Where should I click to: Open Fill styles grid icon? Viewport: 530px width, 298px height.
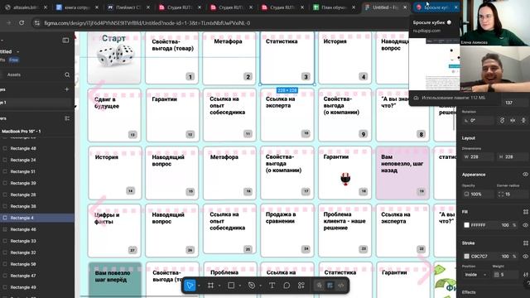526,212
